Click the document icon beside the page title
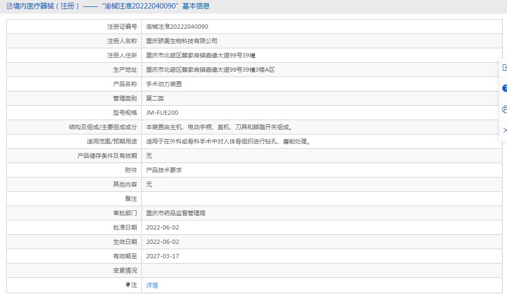 (10, 6)
